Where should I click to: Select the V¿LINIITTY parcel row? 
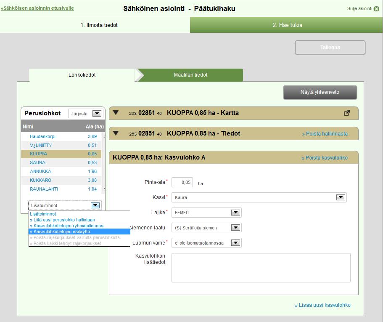pyautogui.click(x=61, y=145)
